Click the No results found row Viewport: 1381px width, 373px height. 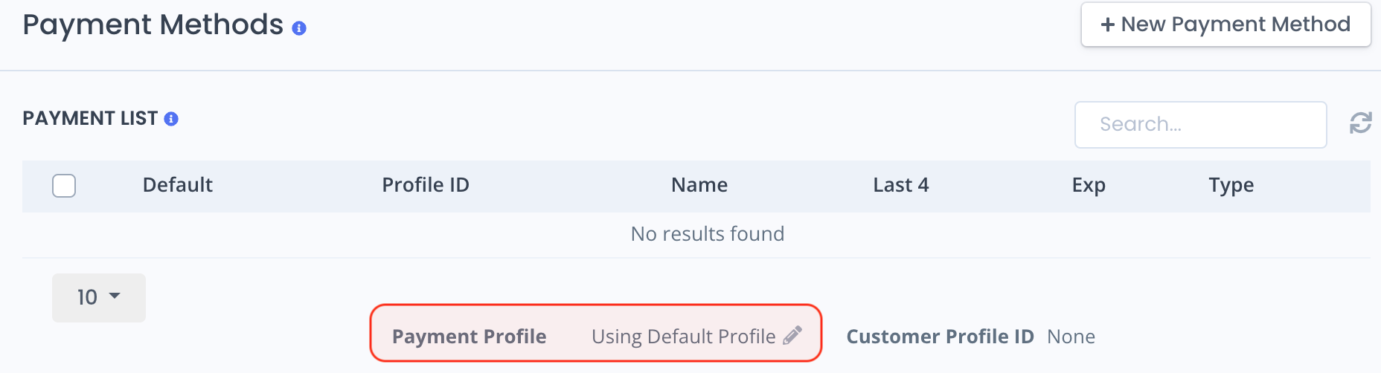coord(696,234)
